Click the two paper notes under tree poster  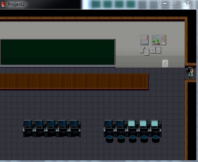156,50
